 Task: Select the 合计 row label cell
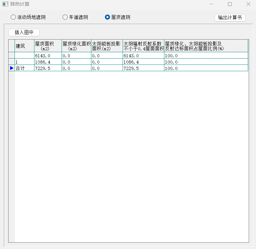(x=24, y=68)
